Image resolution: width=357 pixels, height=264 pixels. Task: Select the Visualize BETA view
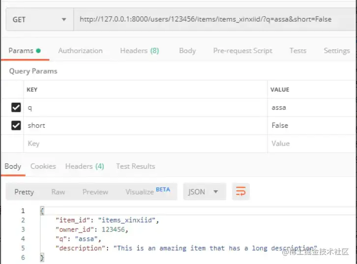148,191
